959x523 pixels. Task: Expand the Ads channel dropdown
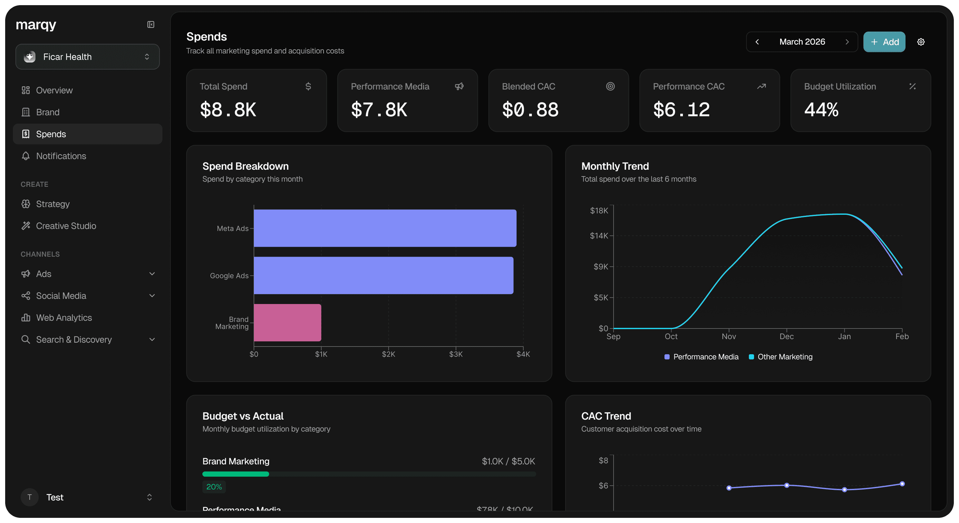click(x=152, y=273)
